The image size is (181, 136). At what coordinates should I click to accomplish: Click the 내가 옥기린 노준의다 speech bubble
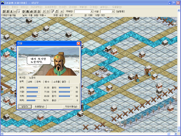pyautogui.click(x=39, y=60)
